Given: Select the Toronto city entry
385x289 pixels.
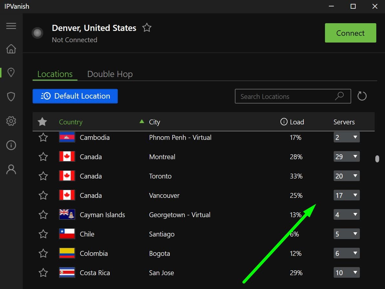Looking at the screenshot, I should click(160, 176).
